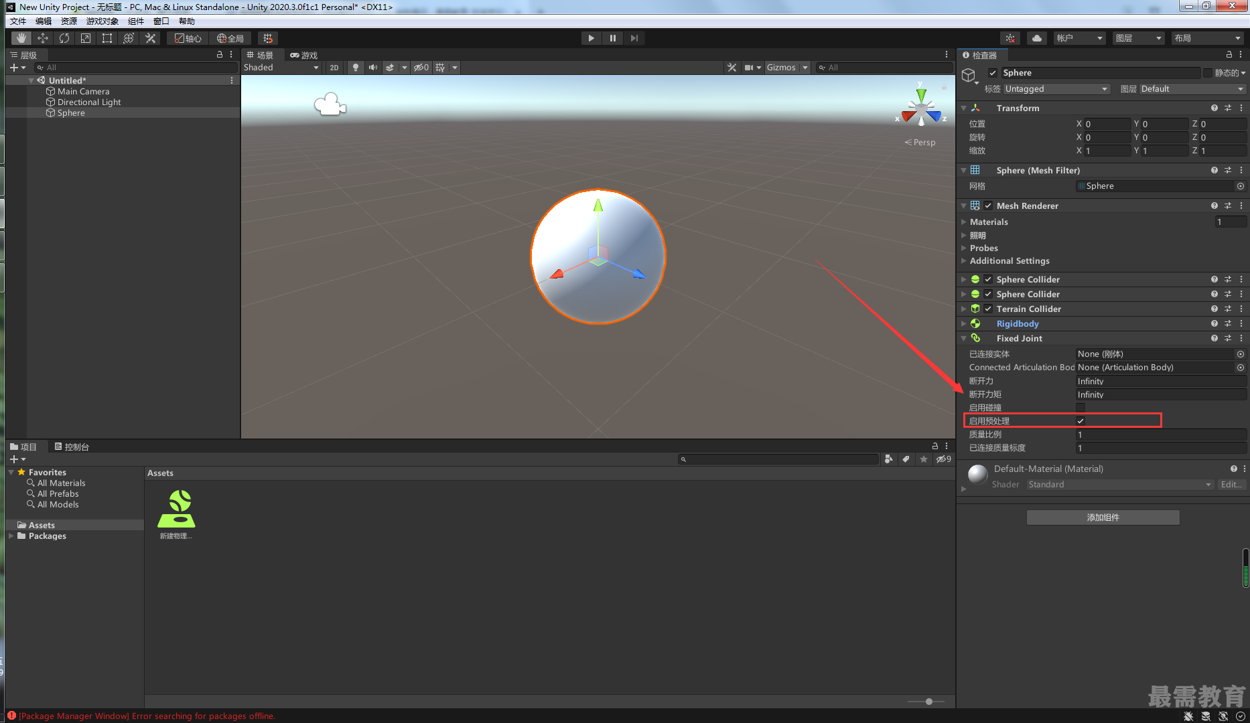Viewport: 1250px width, 723px height.
Task: Pause the game playback
Action: [612, 38]
